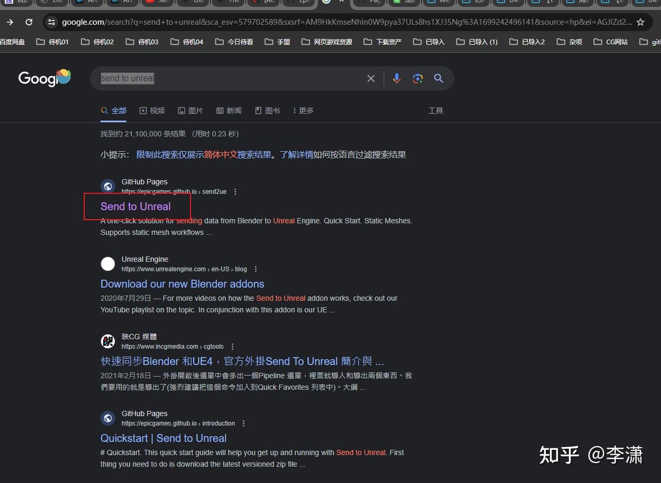Click the Google logo
This screenshot has height=483, width=661.
click(44, 78)
